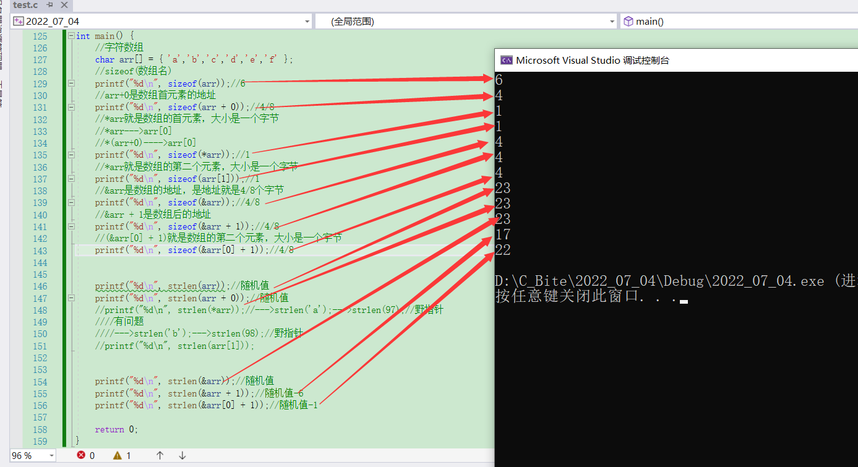Click the 按任意键关闭此窗口 message in console
Screen dimensions: 858x467
(x=585, y=296)
